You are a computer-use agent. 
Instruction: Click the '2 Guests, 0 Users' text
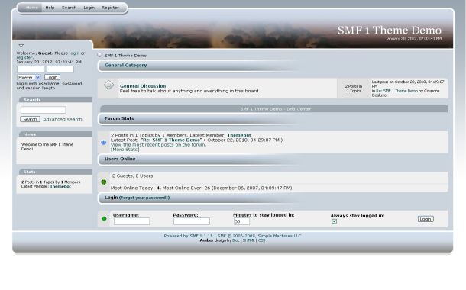pos(133,176)
